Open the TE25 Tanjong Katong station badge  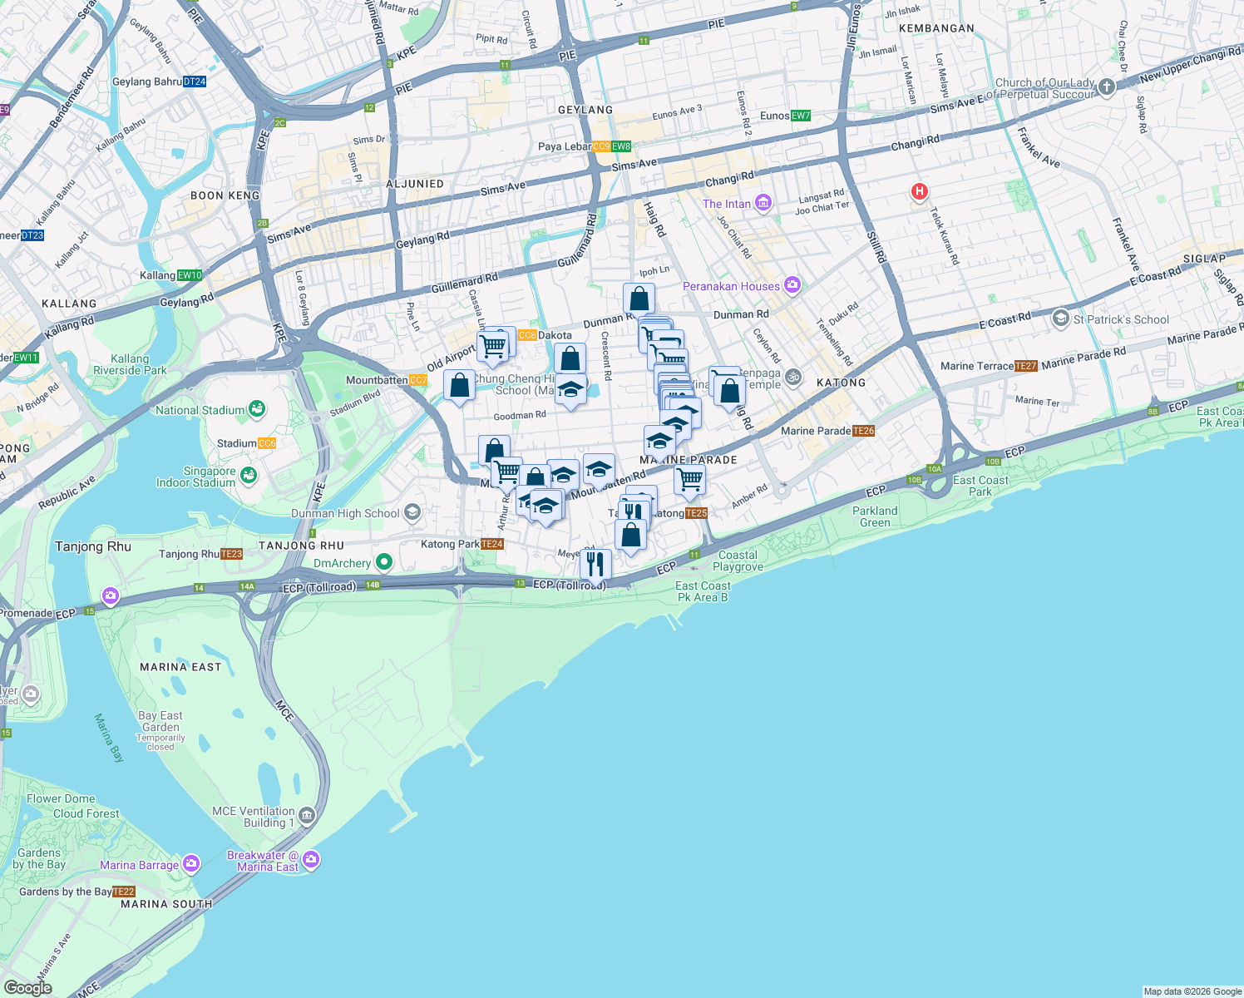696,513
